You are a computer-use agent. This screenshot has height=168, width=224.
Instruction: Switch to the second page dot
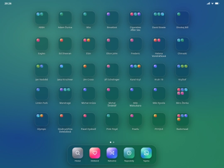coord(114,142)
